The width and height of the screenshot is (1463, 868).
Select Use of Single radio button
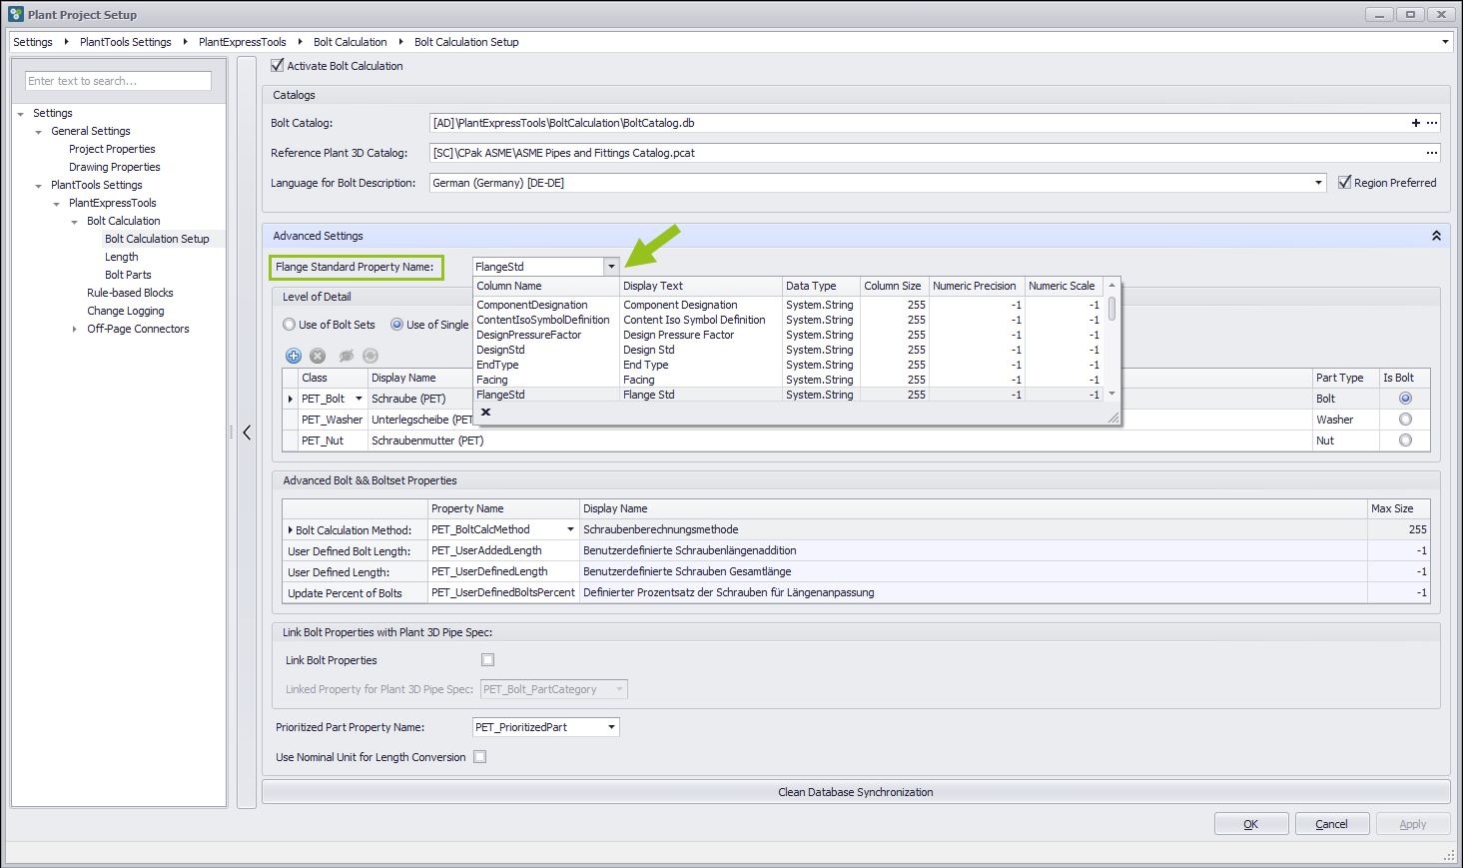pos(397,325)
